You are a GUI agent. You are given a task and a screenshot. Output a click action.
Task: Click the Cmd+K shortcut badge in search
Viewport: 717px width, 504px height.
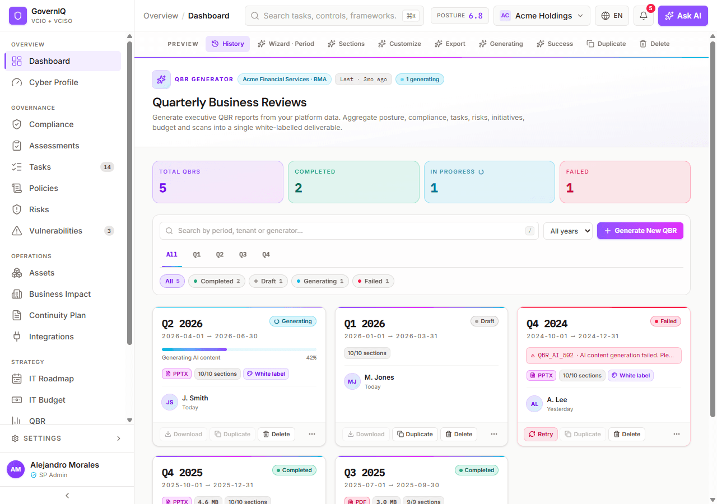[411, 16]
